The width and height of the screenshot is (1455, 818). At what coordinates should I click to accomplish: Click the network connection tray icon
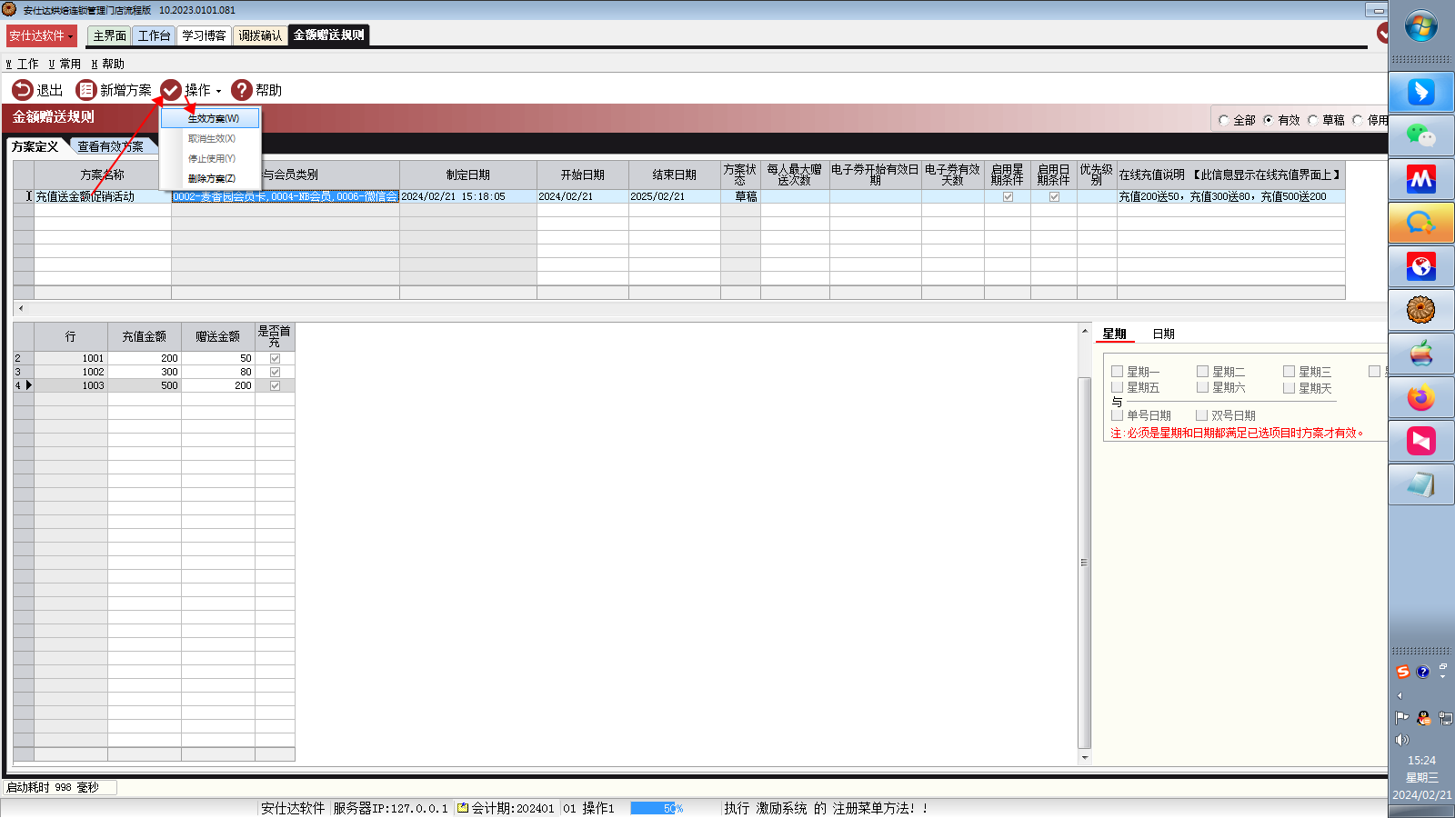pyautogui.click(x=1445, y=717)
